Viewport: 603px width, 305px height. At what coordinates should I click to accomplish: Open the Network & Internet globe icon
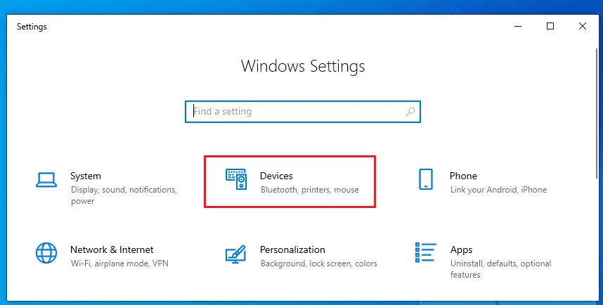(46, 253)
